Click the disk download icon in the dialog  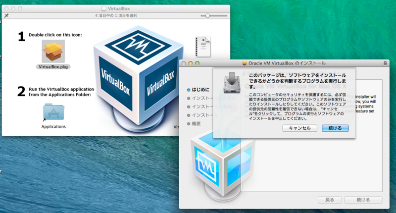pyautogui.click(x=232, y=82)
